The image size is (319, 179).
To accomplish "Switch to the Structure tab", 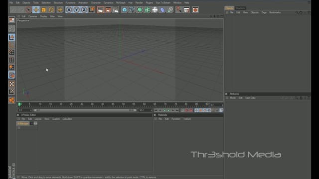I will click(x=240, y=8).
